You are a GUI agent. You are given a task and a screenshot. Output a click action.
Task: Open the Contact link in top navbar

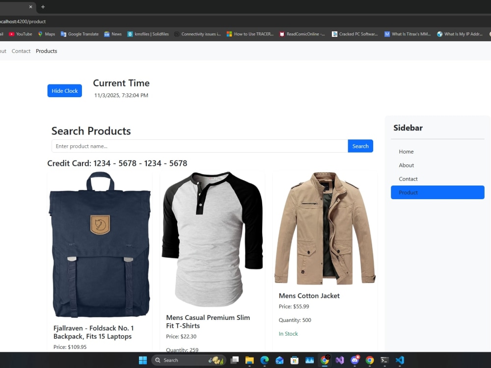pos(21,51)
